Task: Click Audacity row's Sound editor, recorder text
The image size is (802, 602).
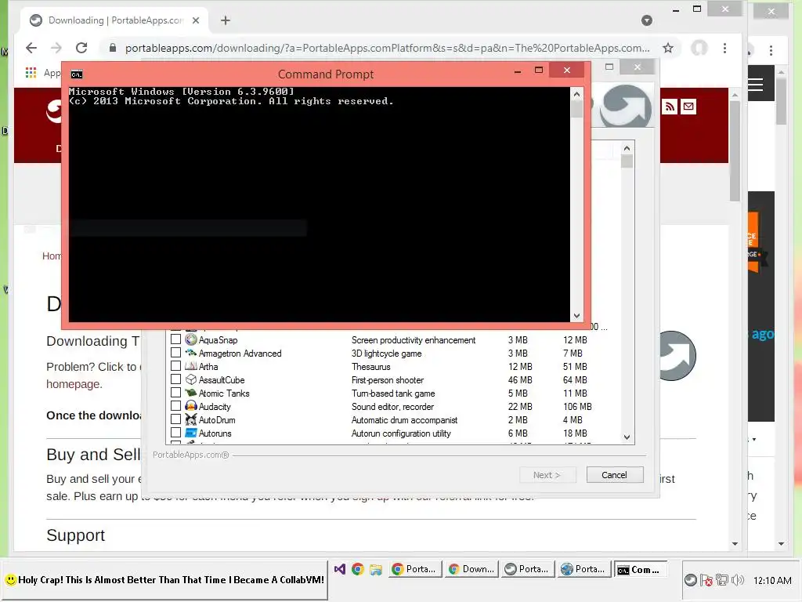Action: click(x=392, y=407)
